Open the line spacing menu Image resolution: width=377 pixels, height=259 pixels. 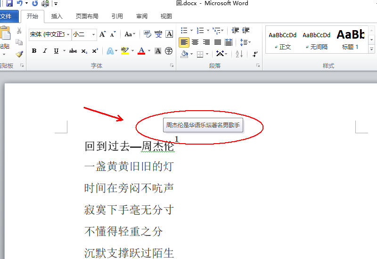[245, 42]
